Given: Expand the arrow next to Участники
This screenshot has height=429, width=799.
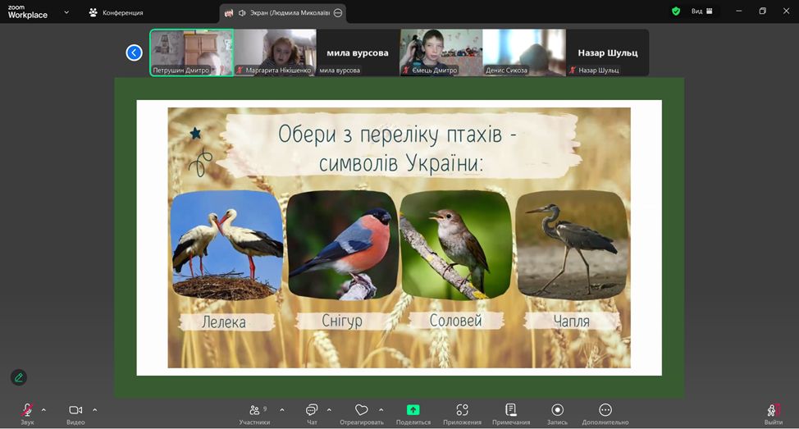Looking at the screenshot, I should click(282, 409).
